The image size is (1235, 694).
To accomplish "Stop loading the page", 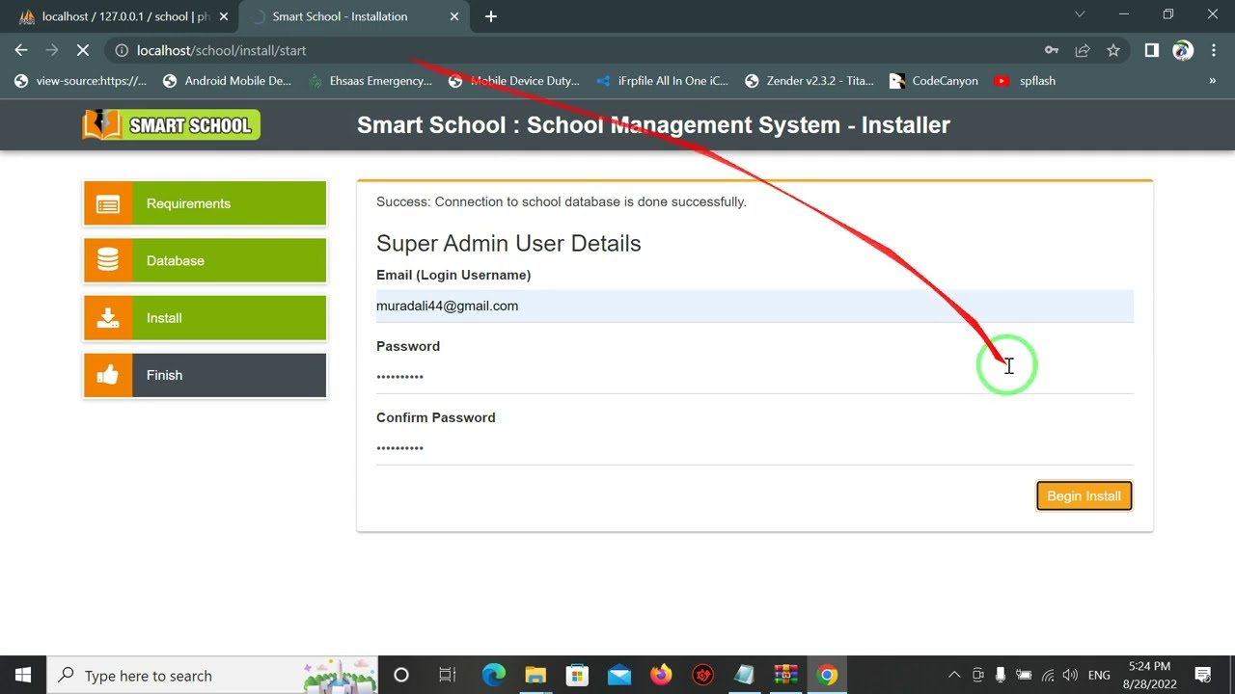I will [83, 50].
